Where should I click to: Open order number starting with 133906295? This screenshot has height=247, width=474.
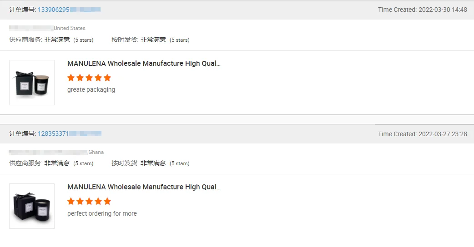[68, 10]
